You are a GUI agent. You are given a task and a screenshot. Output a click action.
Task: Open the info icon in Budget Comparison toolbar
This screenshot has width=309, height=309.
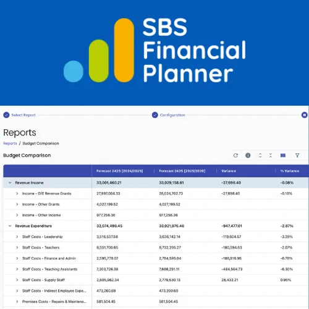click(x=248, y=156)
